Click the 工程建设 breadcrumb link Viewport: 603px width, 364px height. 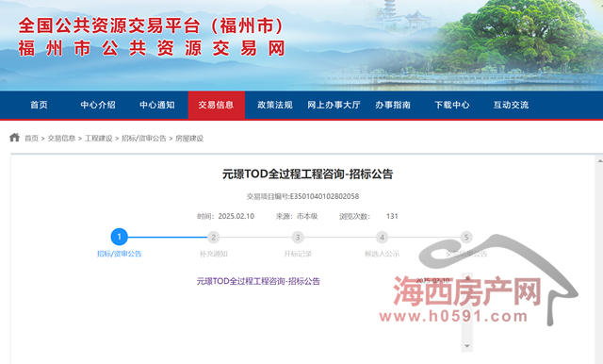point(98,138)
